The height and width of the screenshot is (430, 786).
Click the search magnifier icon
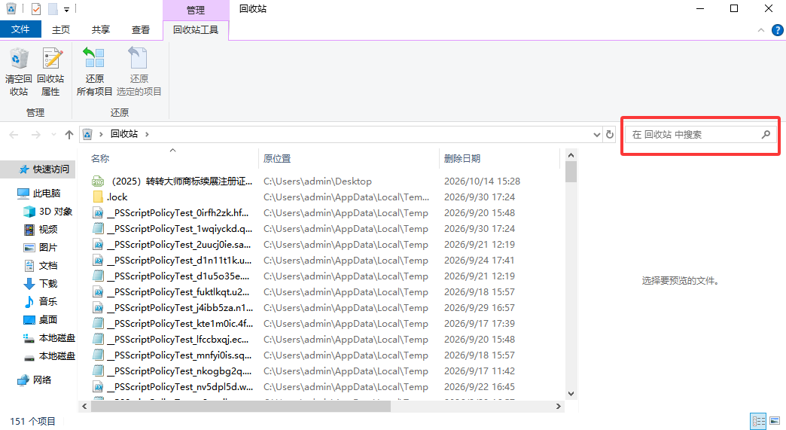click(766, 134)
